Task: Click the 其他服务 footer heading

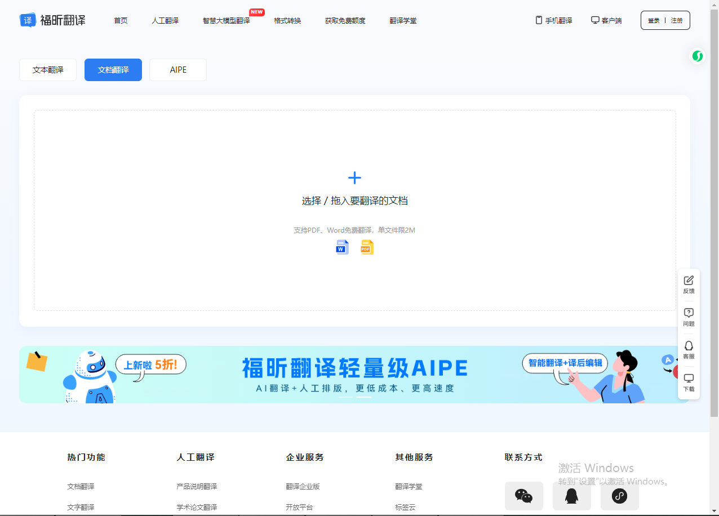Action: tap(414, 457)
